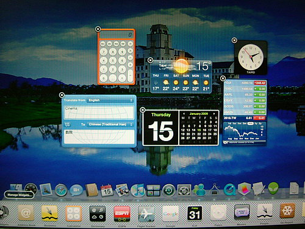The height and width of the screenshot is (229, 305).
Task: Click the 2618.TW stock row symbol
Action: (230, 118)
